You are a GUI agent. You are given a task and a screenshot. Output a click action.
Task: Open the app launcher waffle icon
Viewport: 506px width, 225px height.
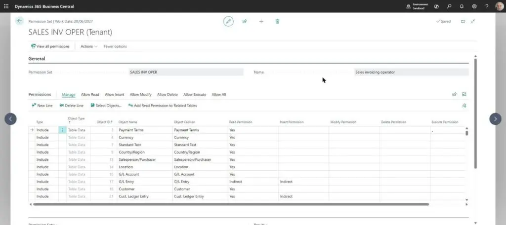(6, 6)
